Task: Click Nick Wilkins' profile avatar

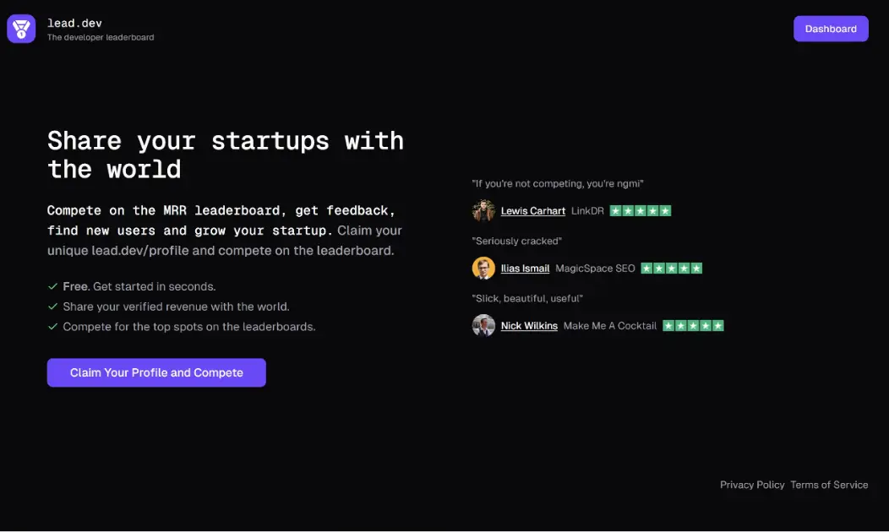Action: pyautogui.click(x=483, y=325)
